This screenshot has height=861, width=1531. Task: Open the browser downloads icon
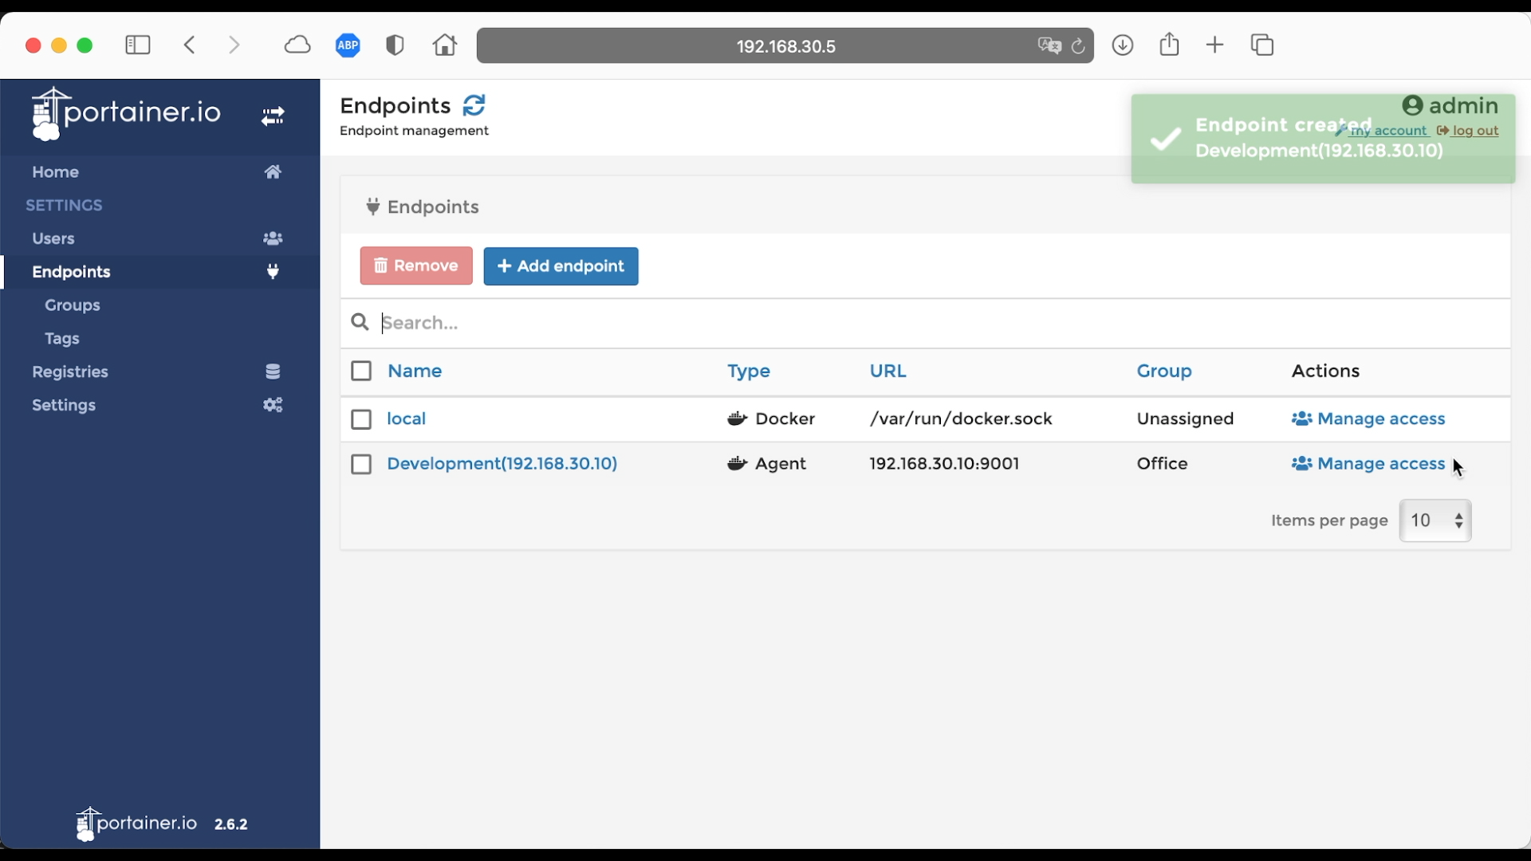[1123, 45]
